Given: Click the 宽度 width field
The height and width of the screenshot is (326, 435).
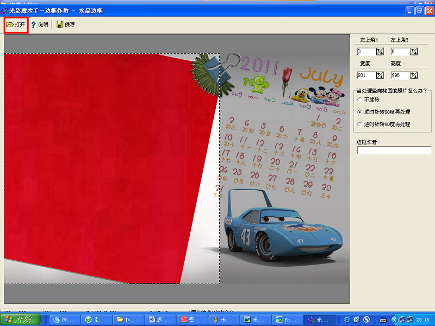Looking at the screenshot, I should tap(366, 76).
